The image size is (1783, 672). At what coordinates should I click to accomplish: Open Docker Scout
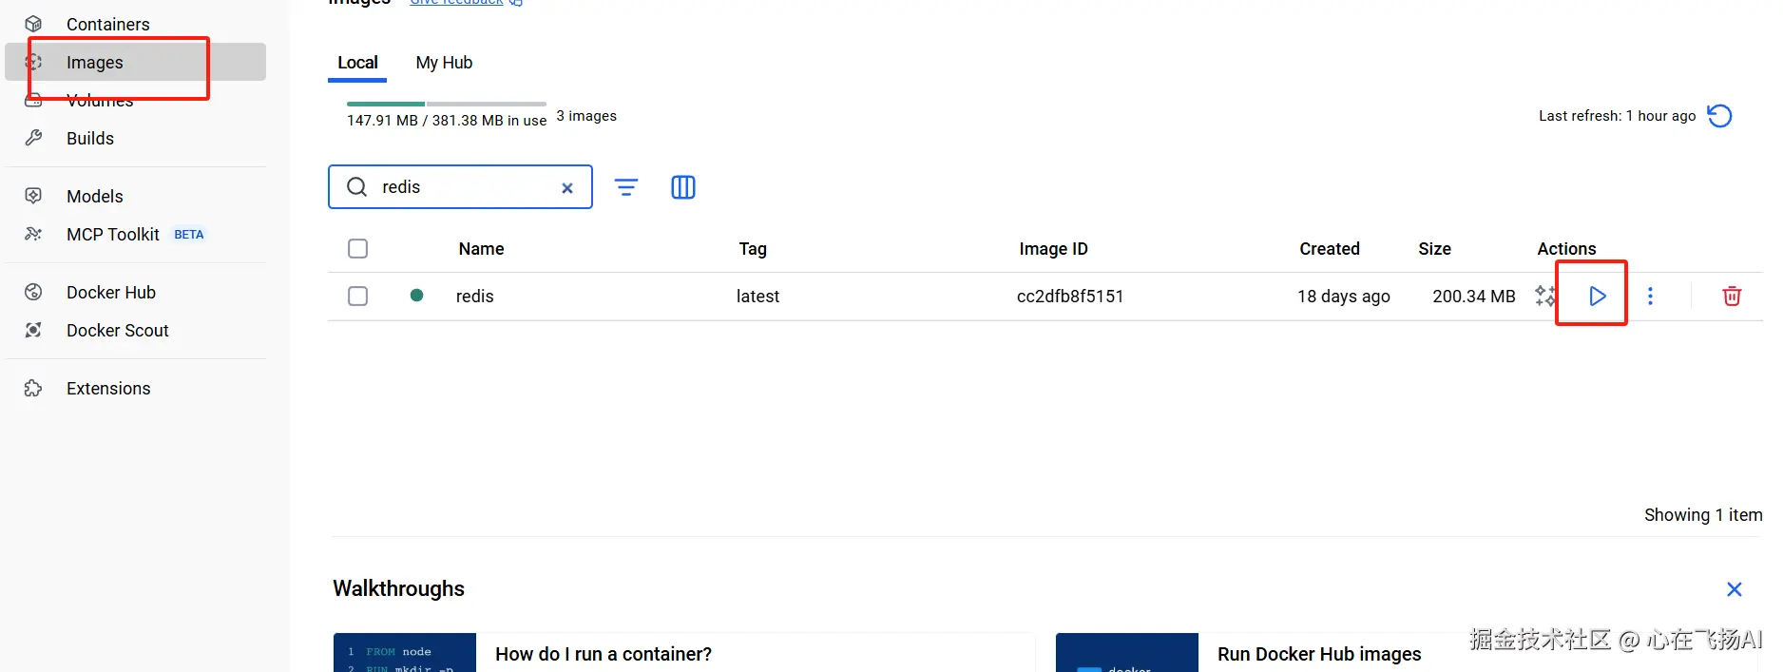point(135,330)
